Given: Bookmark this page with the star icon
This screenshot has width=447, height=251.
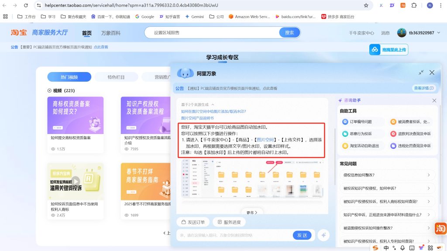Looking at the screenshot, I should tap(366, 6).
